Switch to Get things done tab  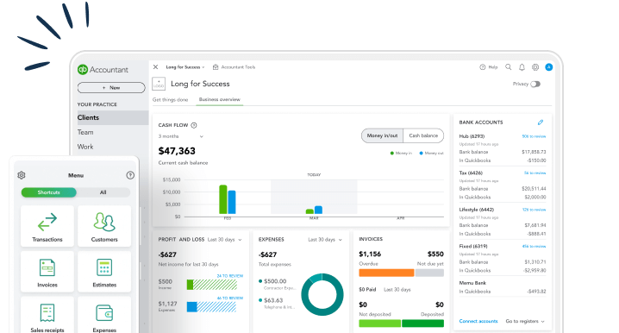(170, 99)
